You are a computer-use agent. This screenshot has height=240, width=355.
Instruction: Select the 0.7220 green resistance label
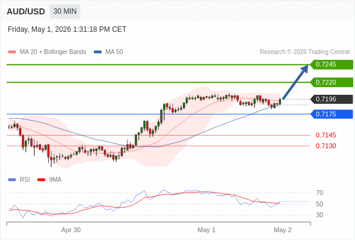click(x=332, y=82)
